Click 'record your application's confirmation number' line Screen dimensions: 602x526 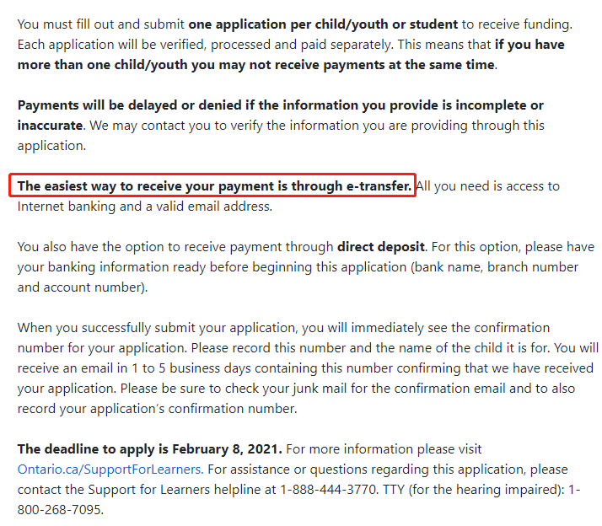click(158, 409)
